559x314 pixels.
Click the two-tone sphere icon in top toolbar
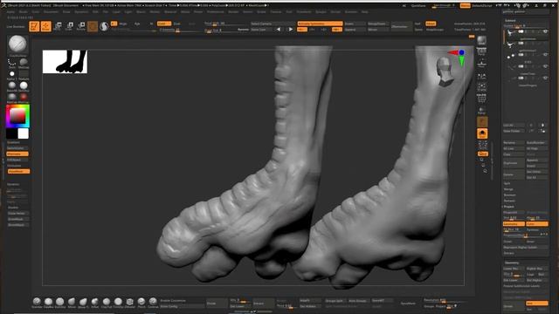[x=104, y=27]
